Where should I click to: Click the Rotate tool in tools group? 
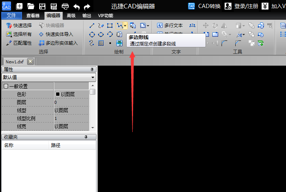point(215,26)
